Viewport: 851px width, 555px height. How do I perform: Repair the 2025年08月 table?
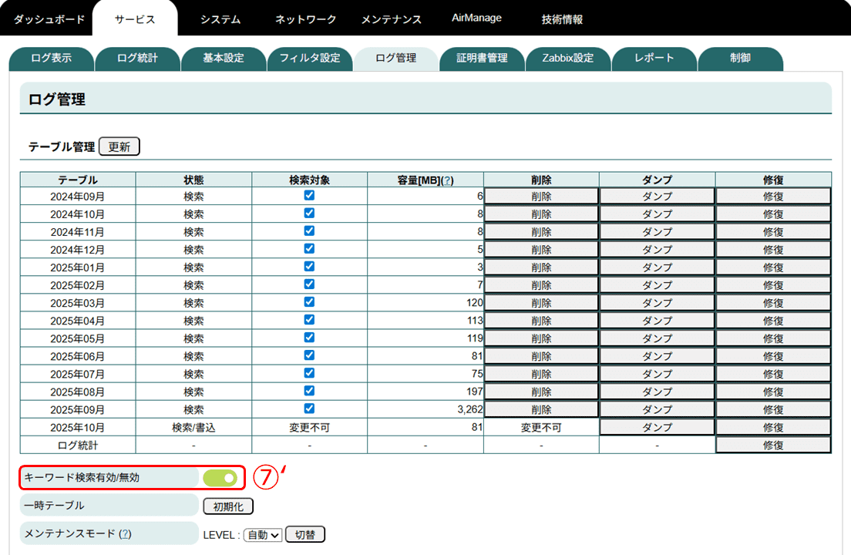tap(773, 392)
